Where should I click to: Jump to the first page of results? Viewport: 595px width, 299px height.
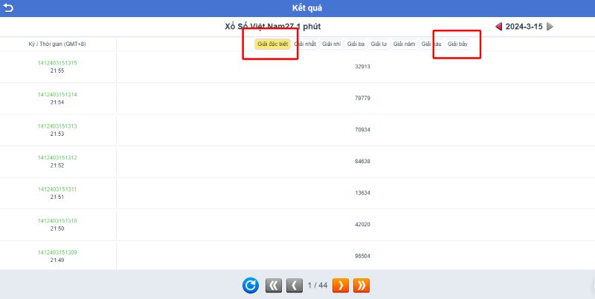pyautogui.click(x=273, y=285)
